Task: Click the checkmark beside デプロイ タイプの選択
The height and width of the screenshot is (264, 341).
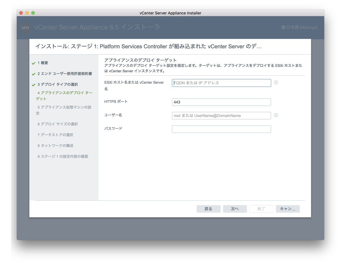Action: pyautogui.click(x=34, y=84)
